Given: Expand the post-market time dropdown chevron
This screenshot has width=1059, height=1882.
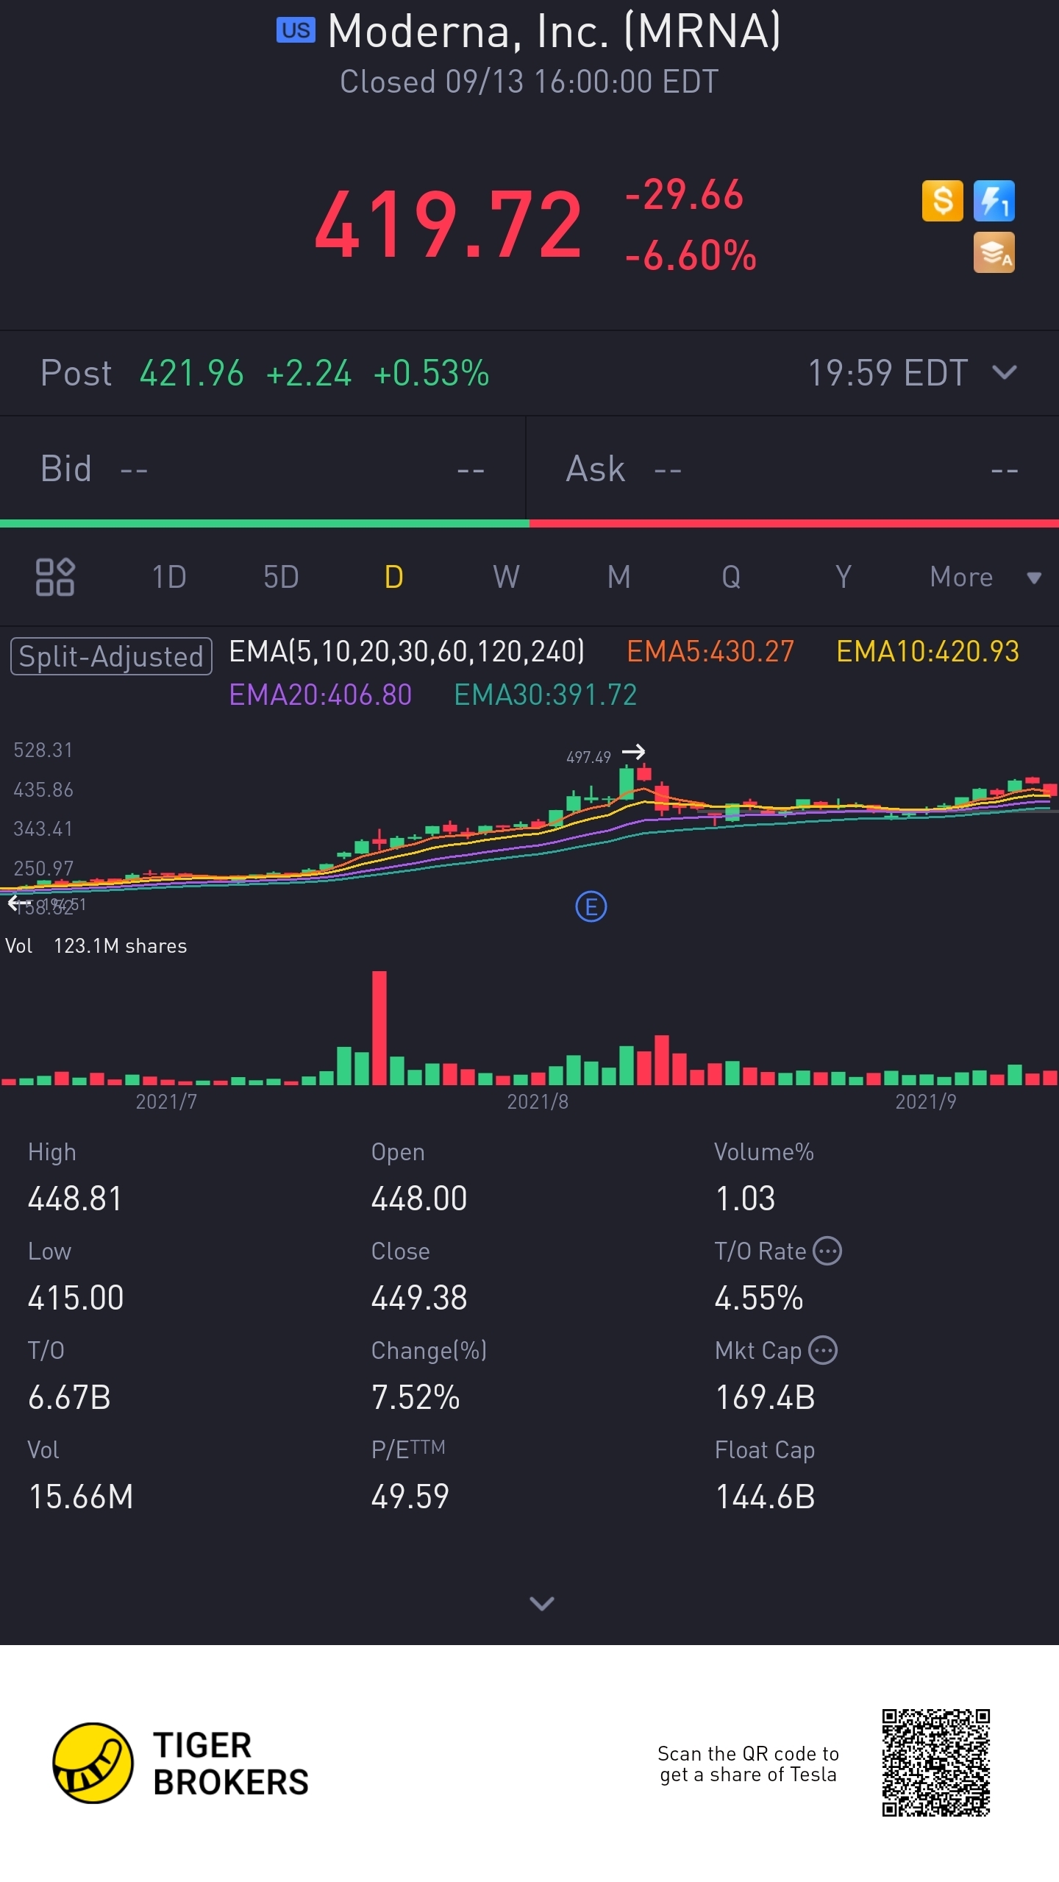Looking at the screenshot, I should pos(1004,372).
